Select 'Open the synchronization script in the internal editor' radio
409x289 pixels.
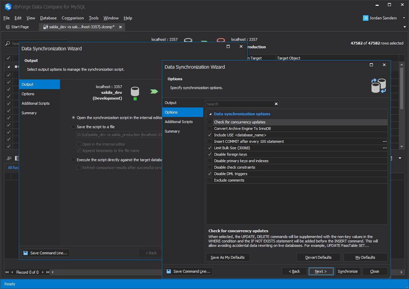[x=73, y=118]
